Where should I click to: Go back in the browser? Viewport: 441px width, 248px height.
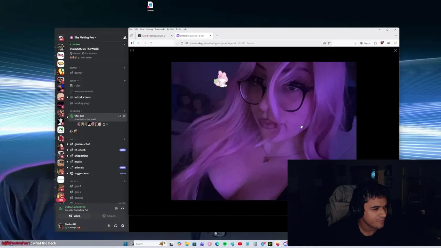tap(139, 43)
